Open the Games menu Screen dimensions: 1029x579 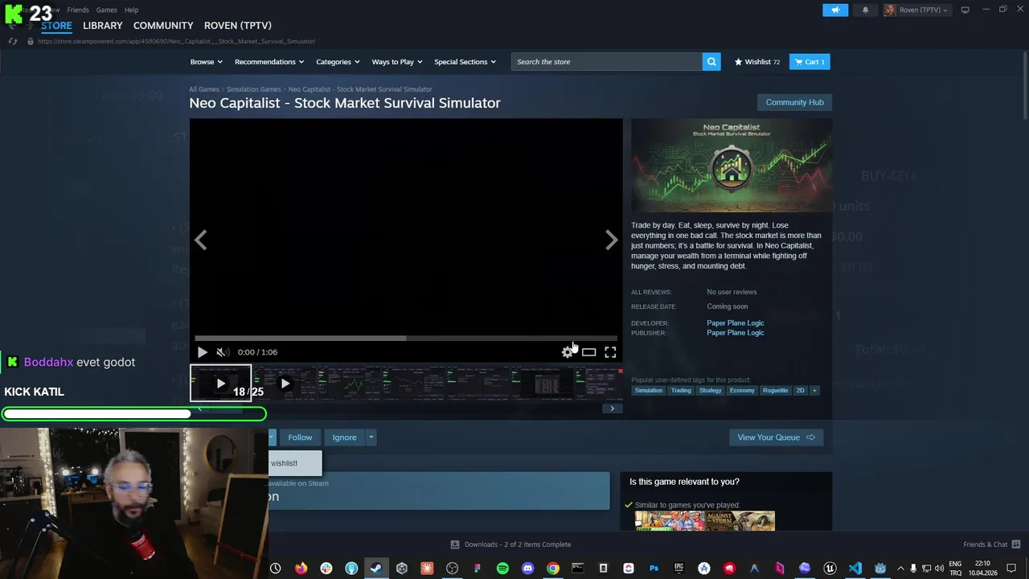click(x=107, y=10)
